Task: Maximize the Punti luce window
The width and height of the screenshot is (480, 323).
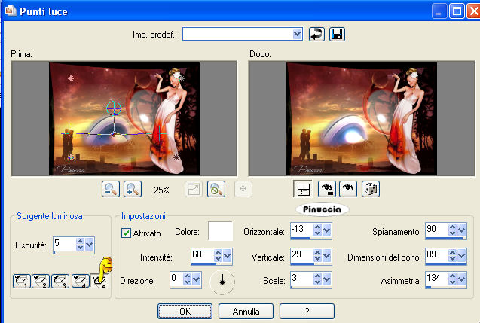Action: point(457,11)
